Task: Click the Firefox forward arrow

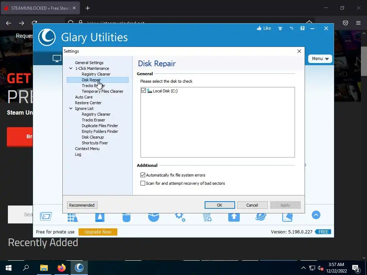Action: (22, 23)
